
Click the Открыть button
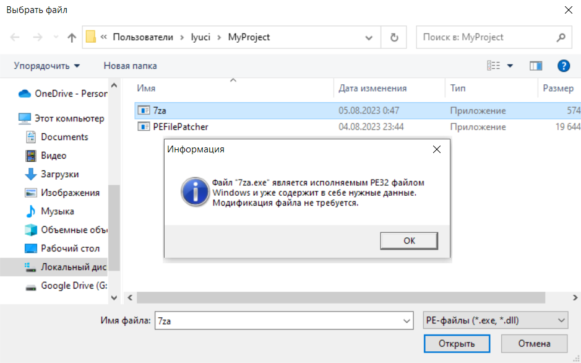coord(457,344)
